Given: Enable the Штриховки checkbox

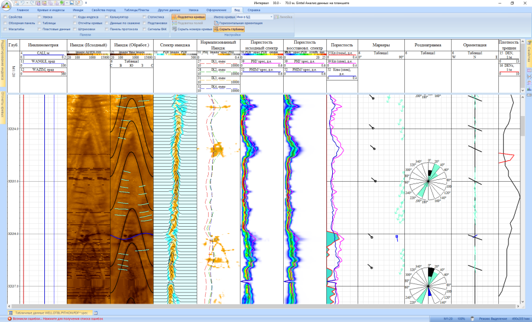Looking at the screenshot, I should coord(75,29).
